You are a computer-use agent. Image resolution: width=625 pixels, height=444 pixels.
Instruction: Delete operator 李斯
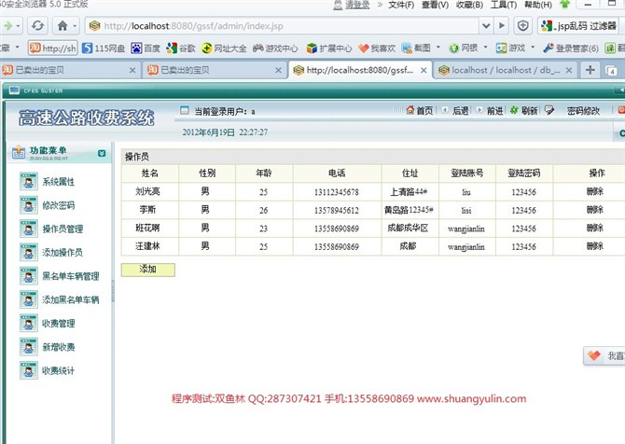click(595, 210)
